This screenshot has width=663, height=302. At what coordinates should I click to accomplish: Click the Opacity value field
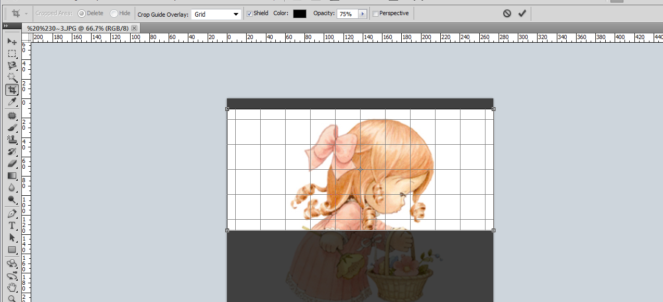pyautogui.click(x=347, y=14)
